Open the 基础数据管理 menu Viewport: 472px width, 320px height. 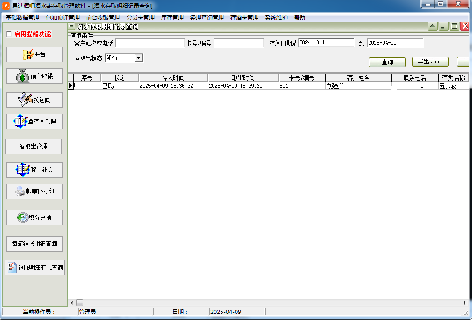pos(22,18)
